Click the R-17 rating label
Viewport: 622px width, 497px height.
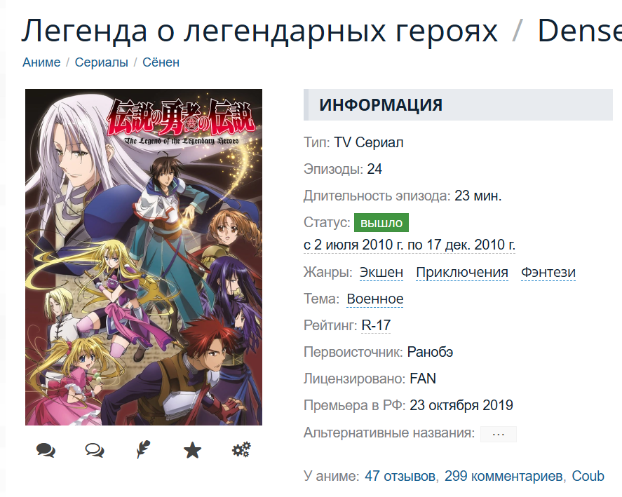click(x=376, y=326)
